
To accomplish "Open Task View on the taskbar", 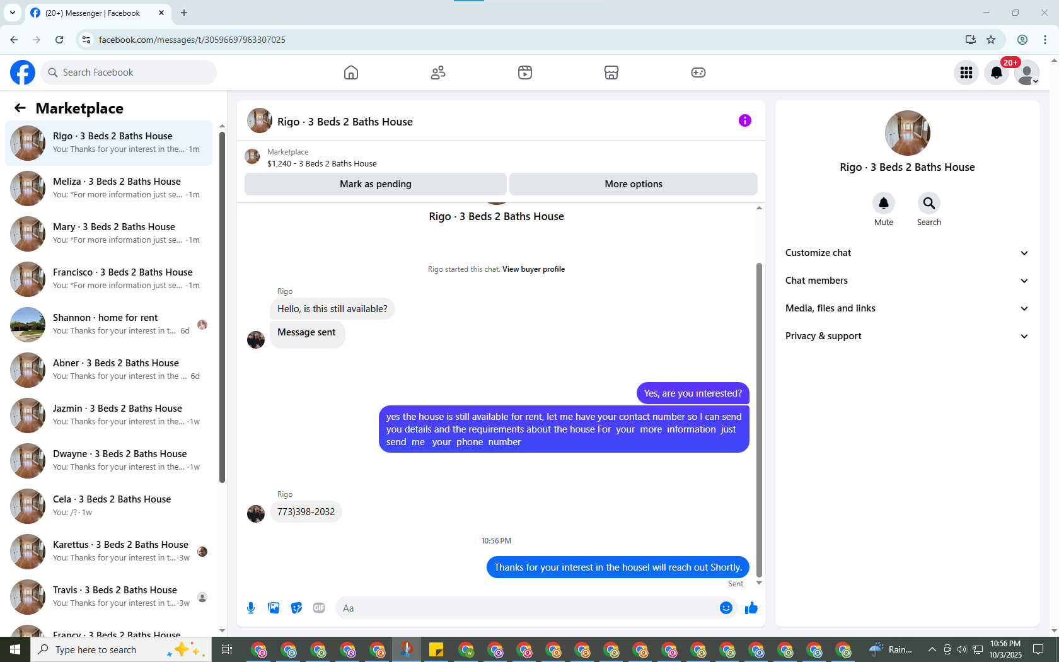I will click(227, 649).
